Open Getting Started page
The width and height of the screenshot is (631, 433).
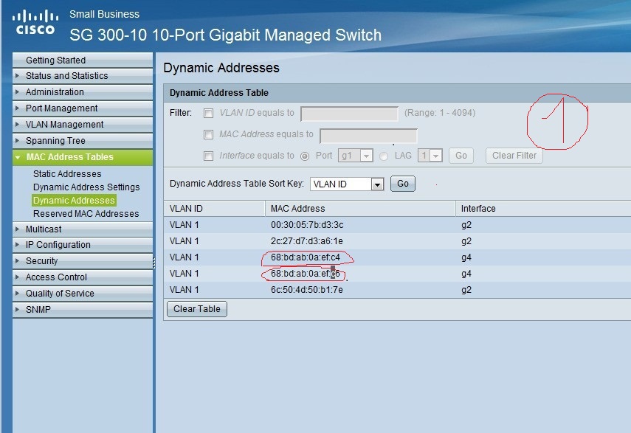(55, 60)
